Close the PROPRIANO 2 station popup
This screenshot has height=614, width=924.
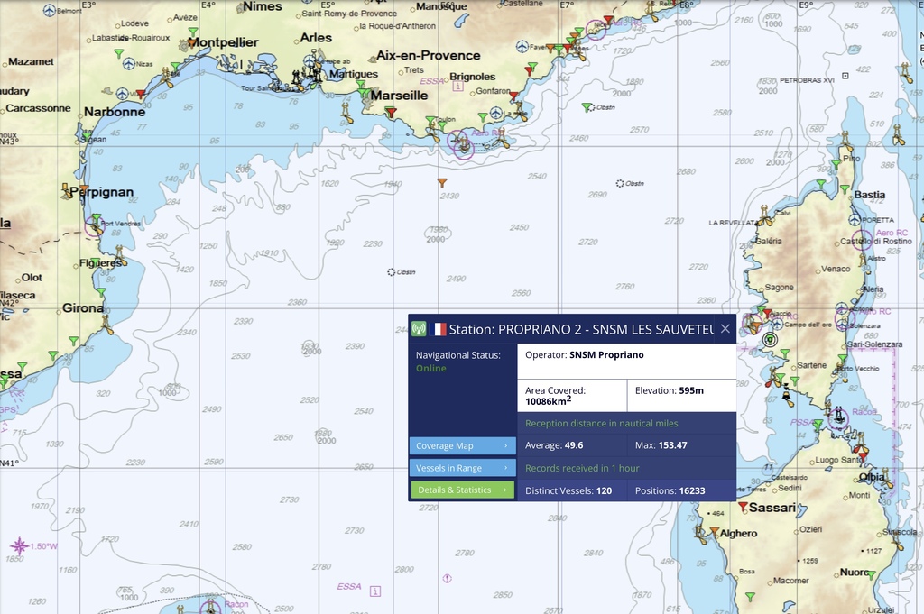point(725,329)
